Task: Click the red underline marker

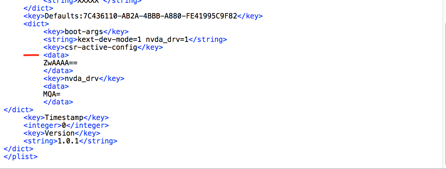Action: (31, 55)
